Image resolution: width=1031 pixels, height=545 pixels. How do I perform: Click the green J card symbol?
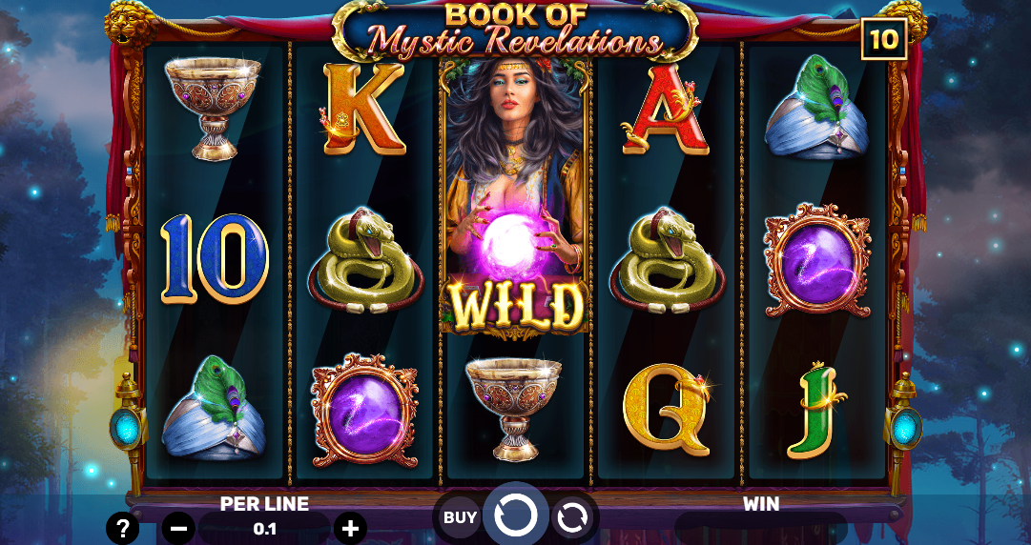click(x=816, y=410)
